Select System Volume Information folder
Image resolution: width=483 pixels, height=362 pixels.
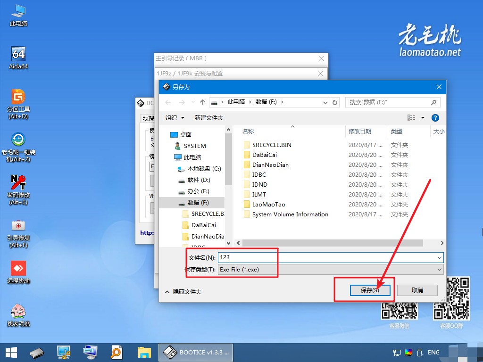(x=290, y=214)
